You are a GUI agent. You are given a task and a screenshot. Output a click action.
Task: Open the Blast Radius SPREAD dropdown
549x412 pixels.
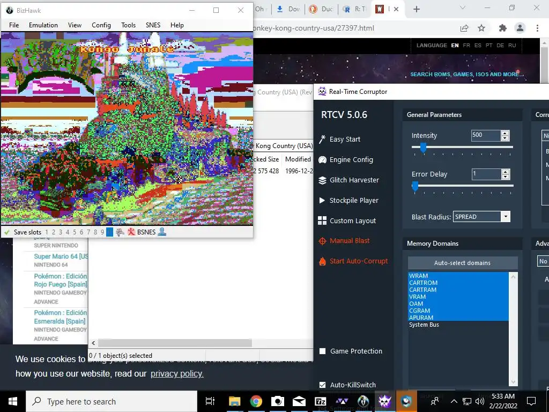pos(481,217)
